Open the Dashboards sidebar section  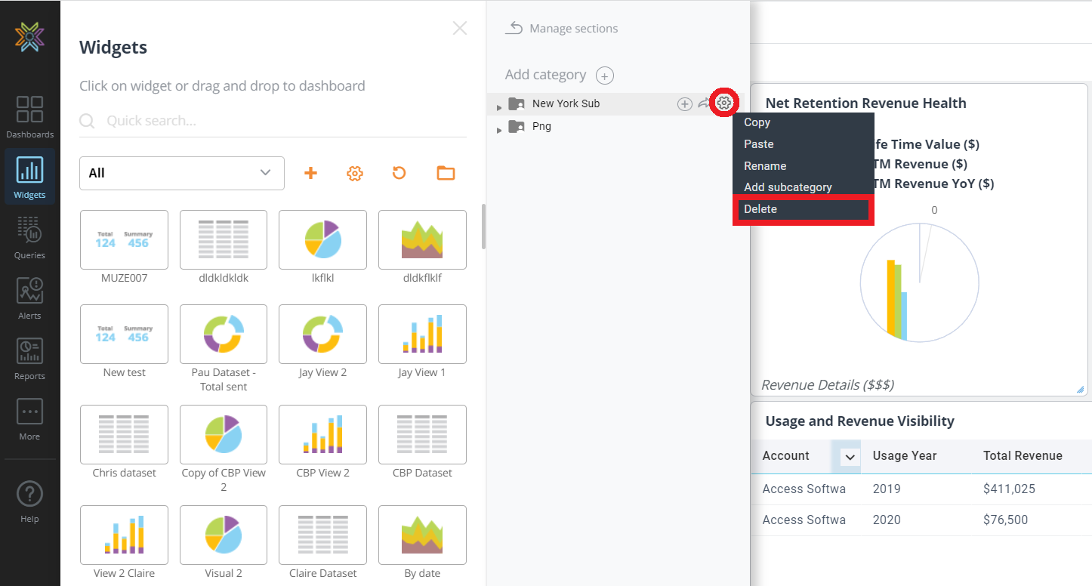pos(29,116)
